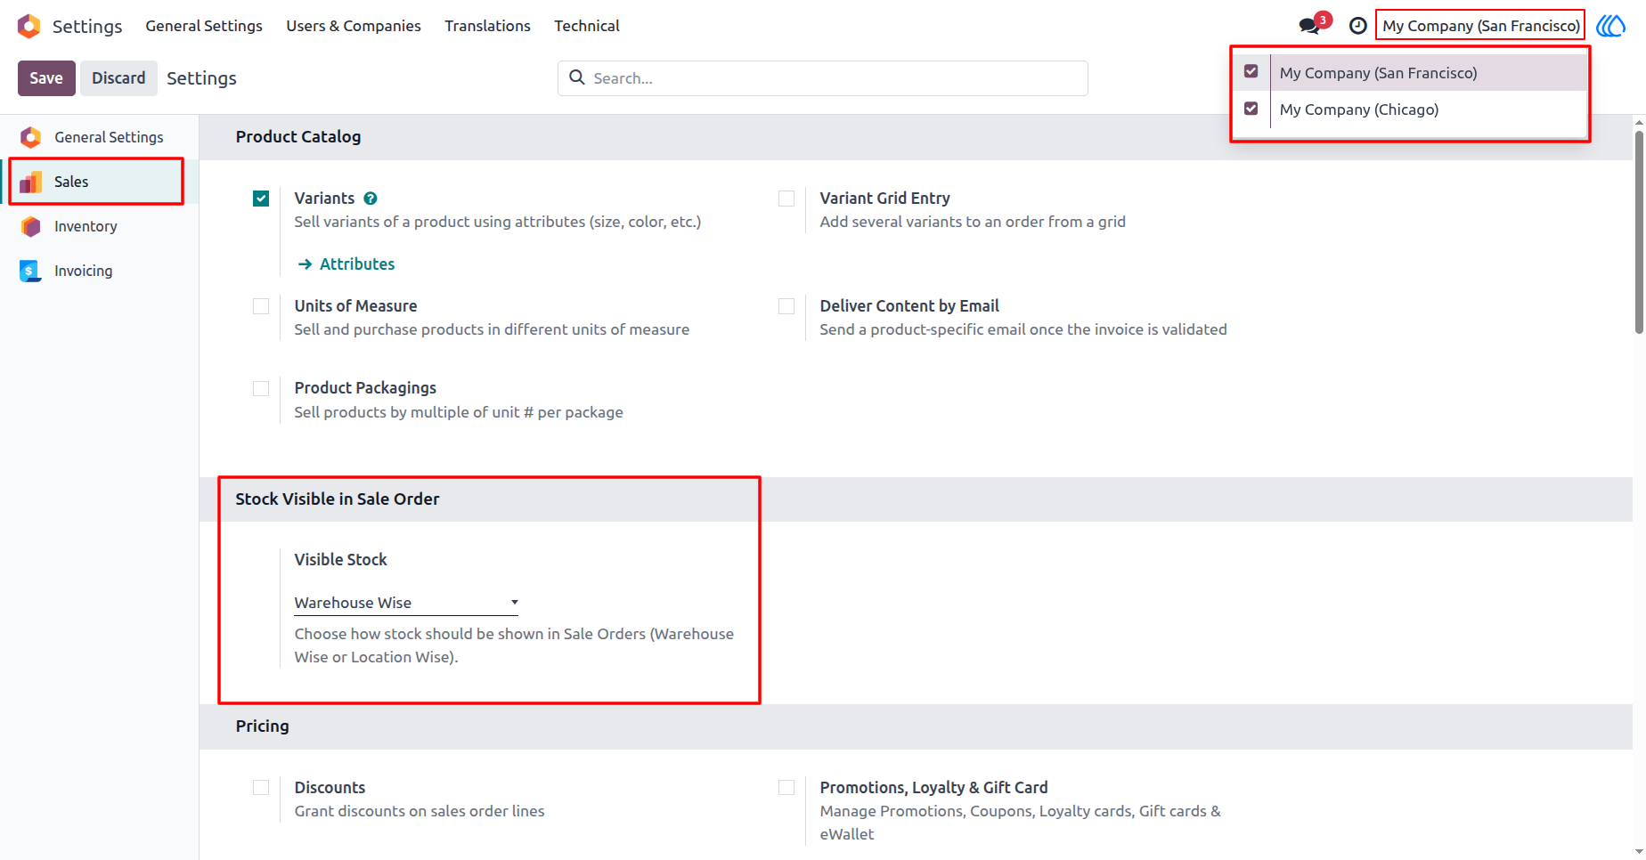Click the Pricing section heading
This screenshot has height=860, width=1646.
coord(263,726)
